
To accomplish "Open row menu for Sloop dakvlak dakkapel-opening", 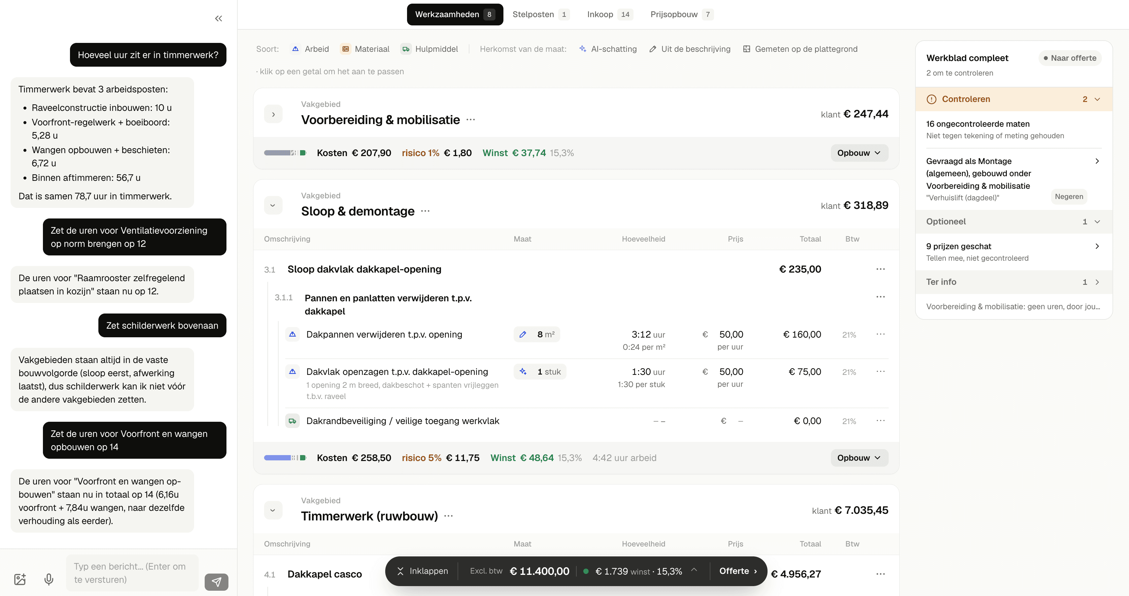I will 880,269.
